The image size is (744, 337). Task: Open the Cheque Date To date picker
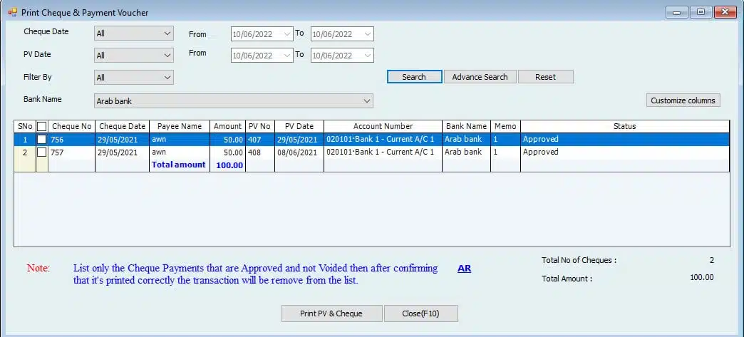tap(342, 33)
